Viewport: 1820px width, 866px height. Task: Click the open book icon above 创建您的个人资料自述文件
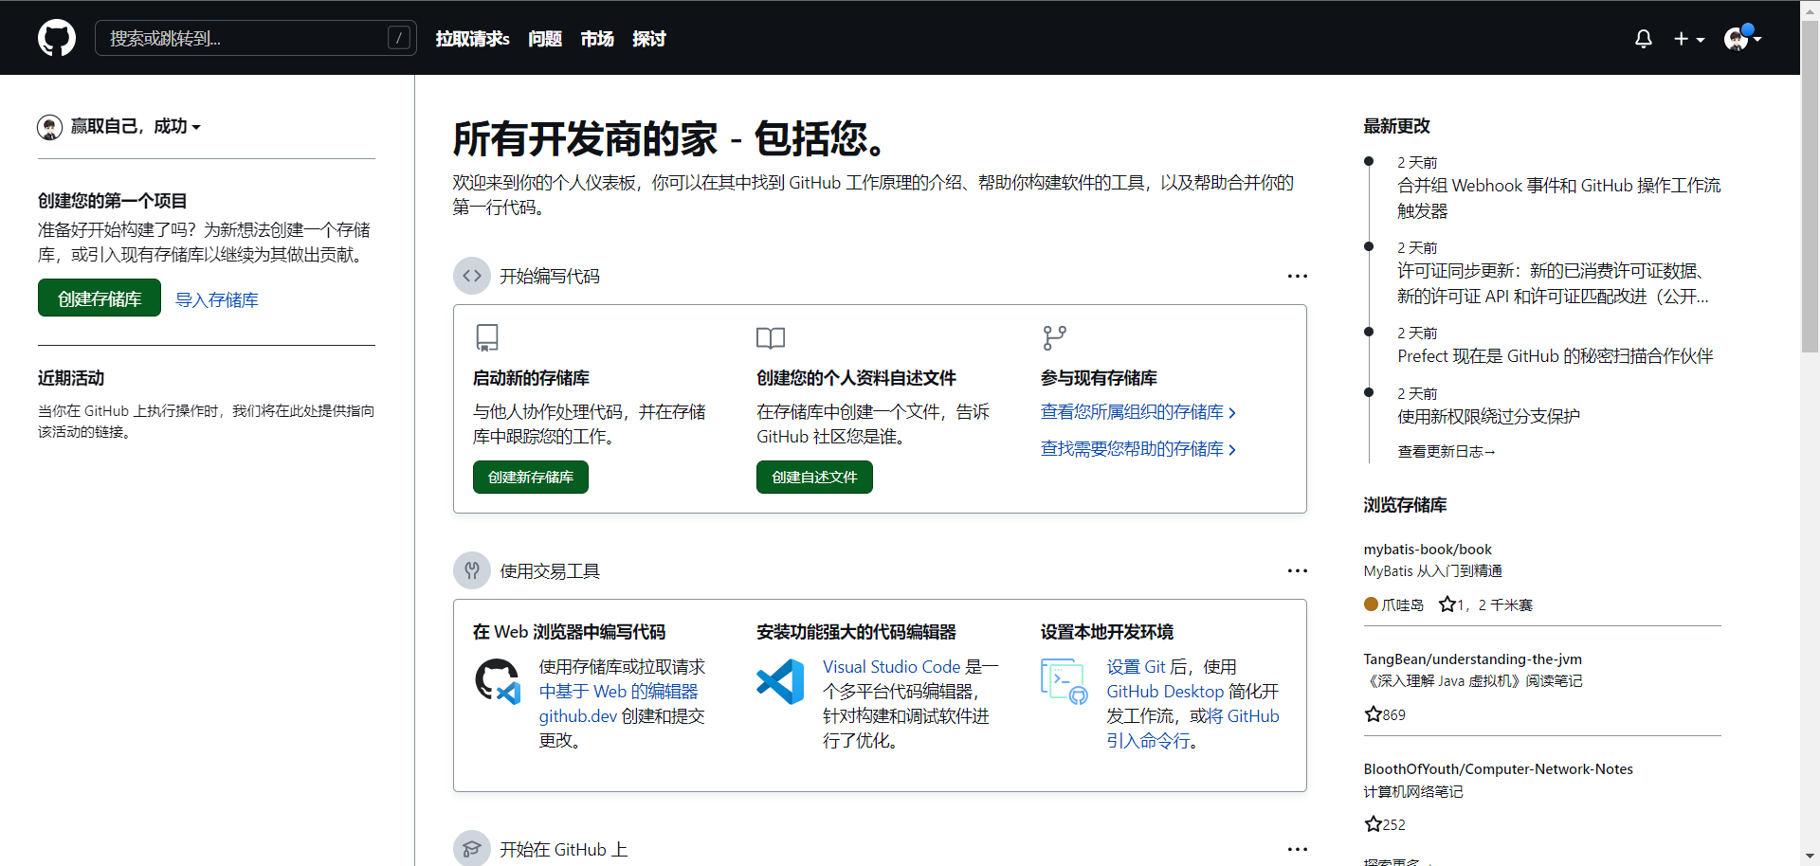click(x=771, y=337)
